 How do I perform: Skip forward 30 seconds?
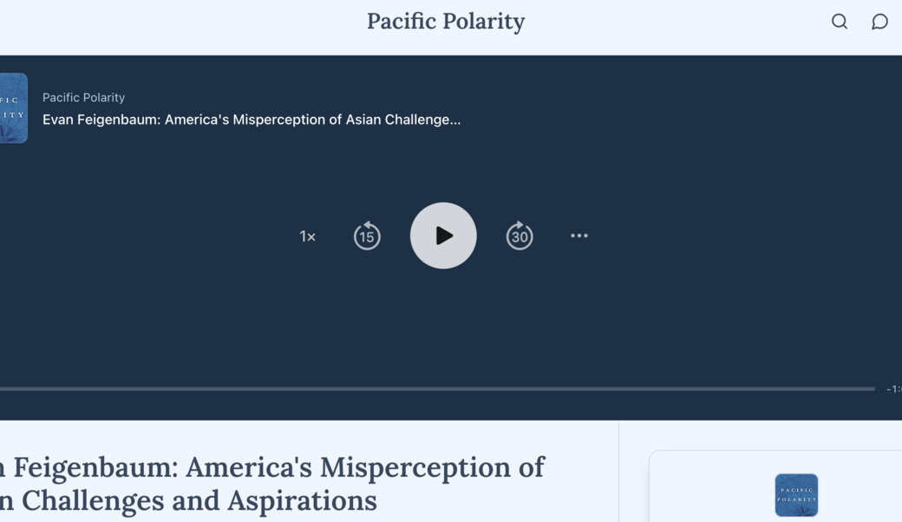pyautogui.click(x=520, y=236)
